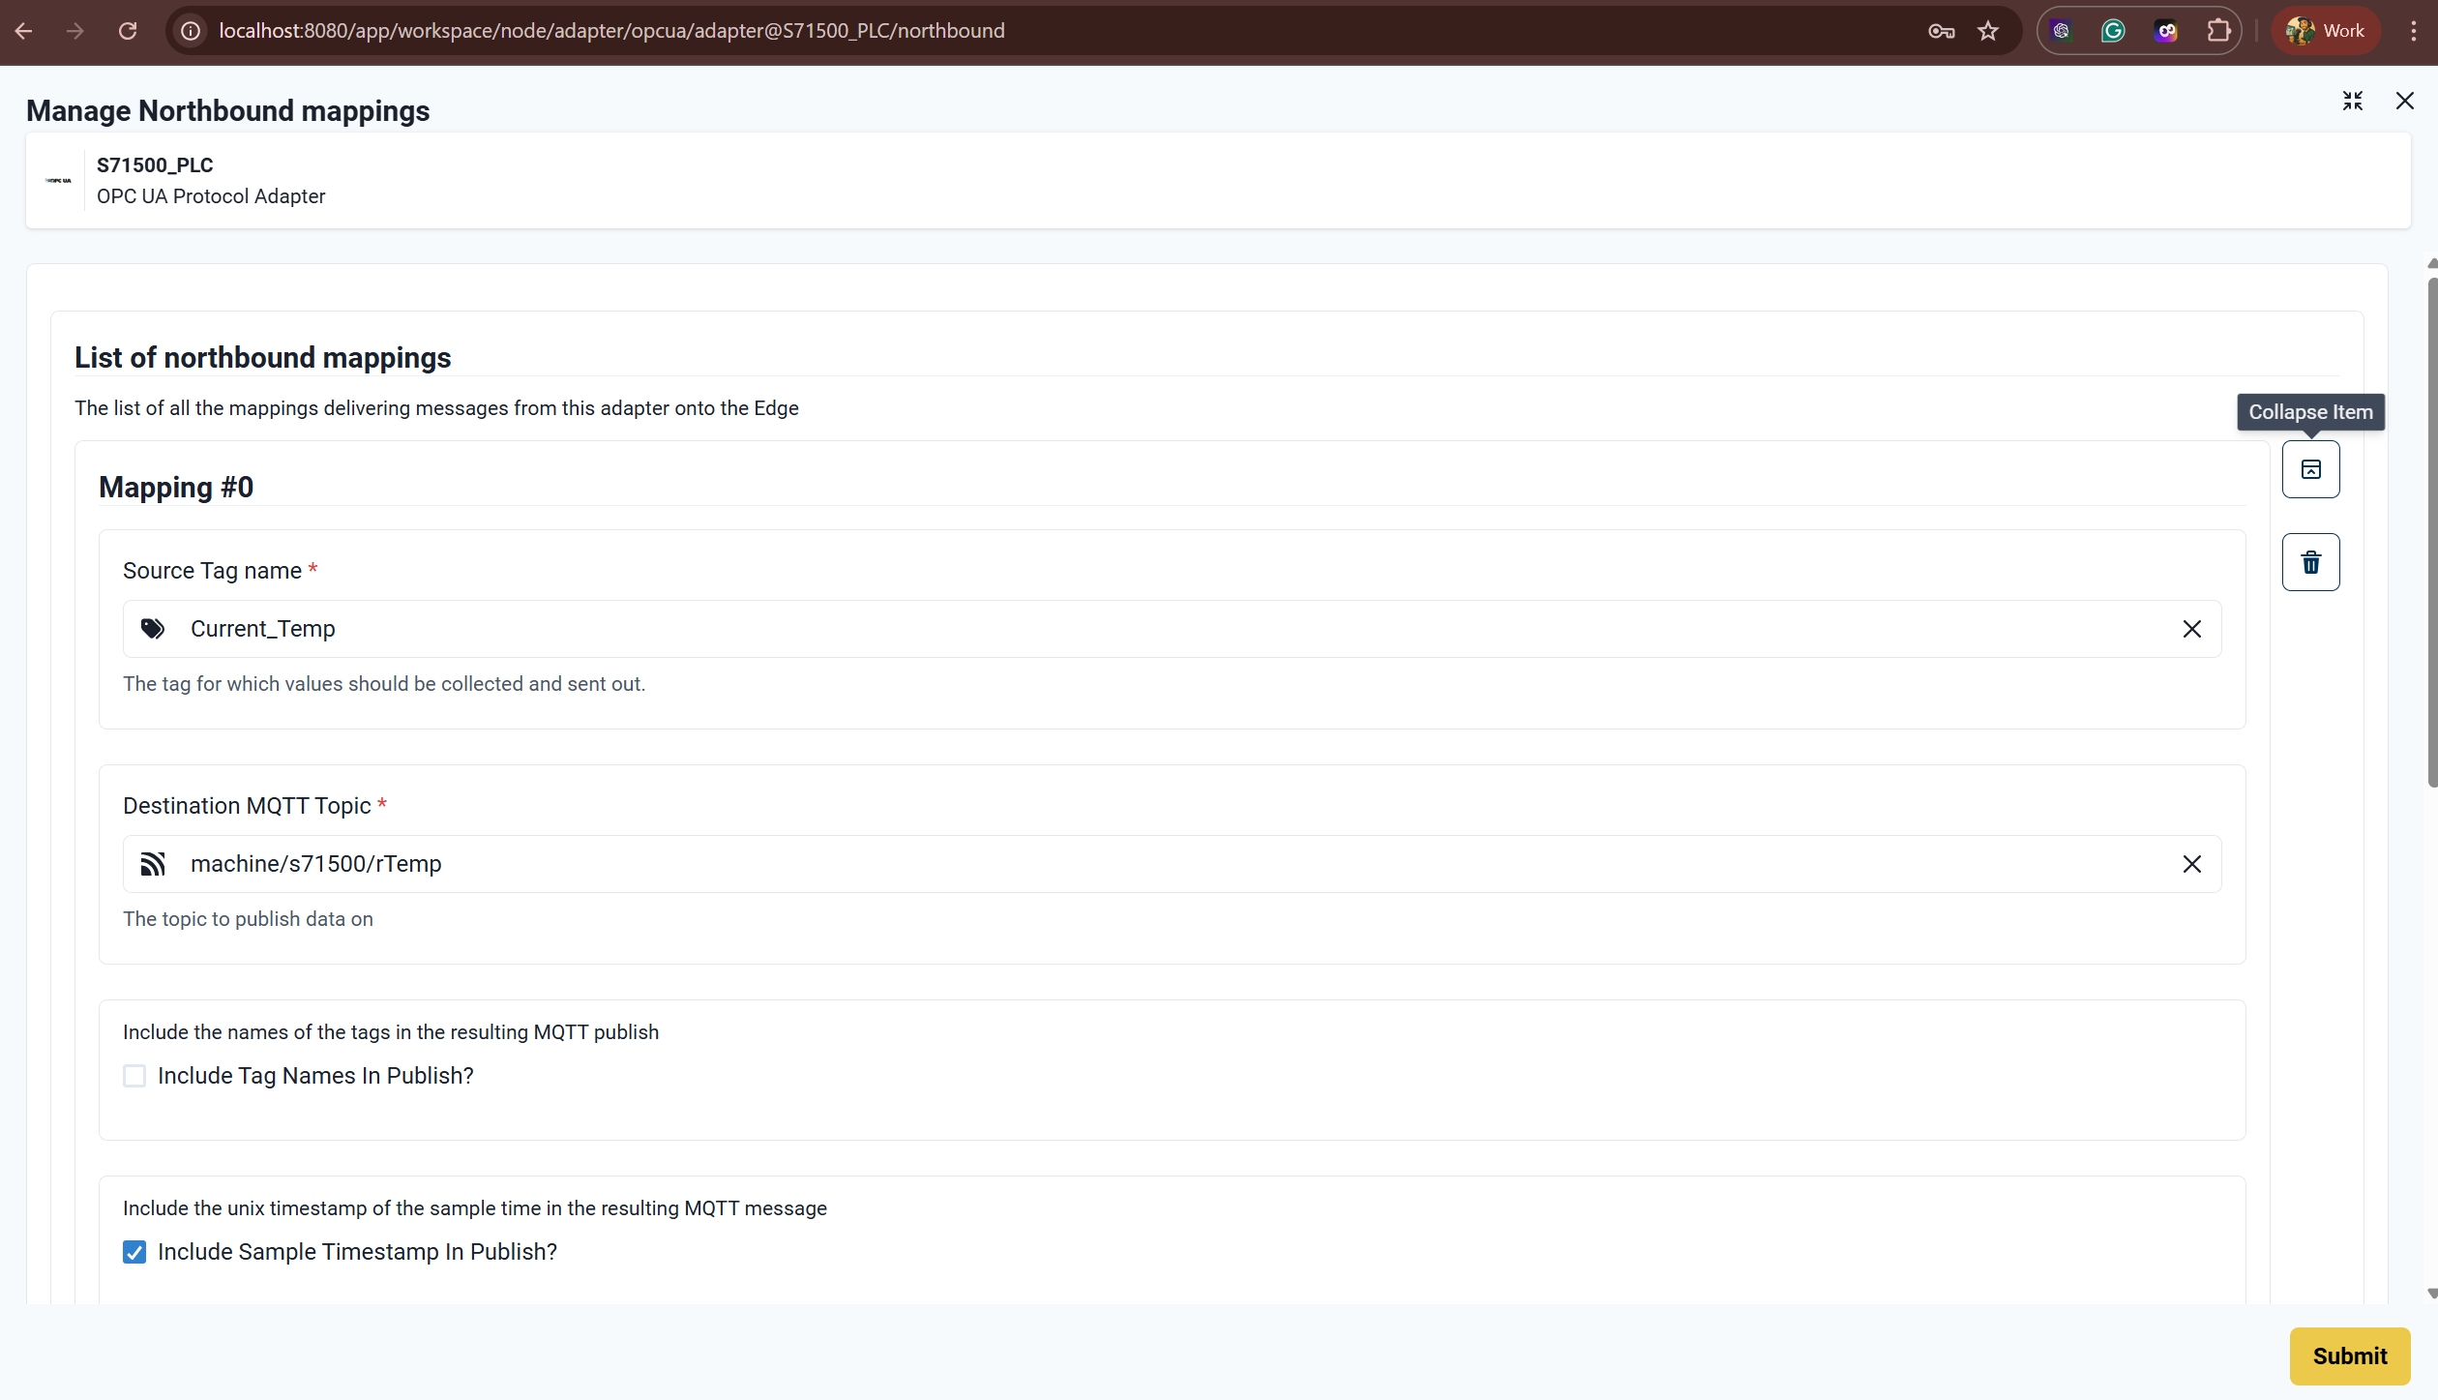Screen dimensions: 2438x1400
Task: Delete Mapping #0 with trash icon
Action: point(2310,562)
